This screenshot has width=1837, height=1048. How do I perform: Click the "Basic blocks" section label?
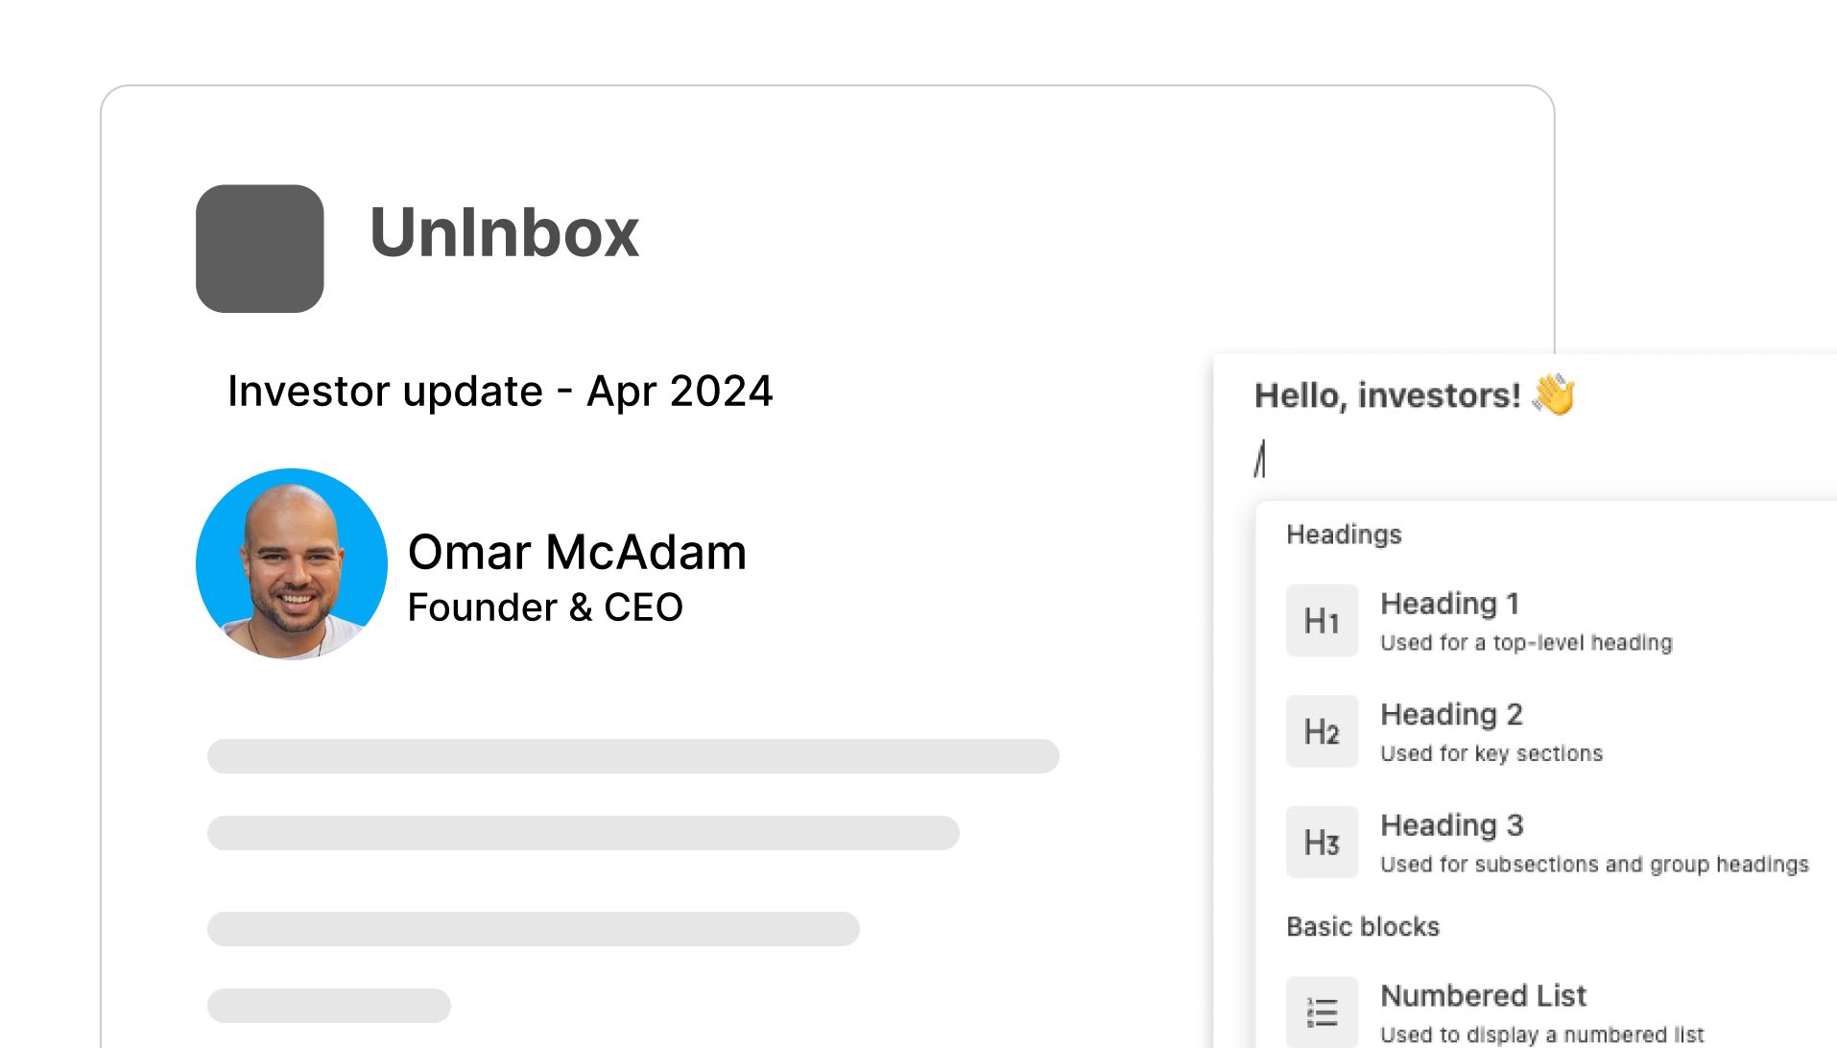(x=1363, y=927)
